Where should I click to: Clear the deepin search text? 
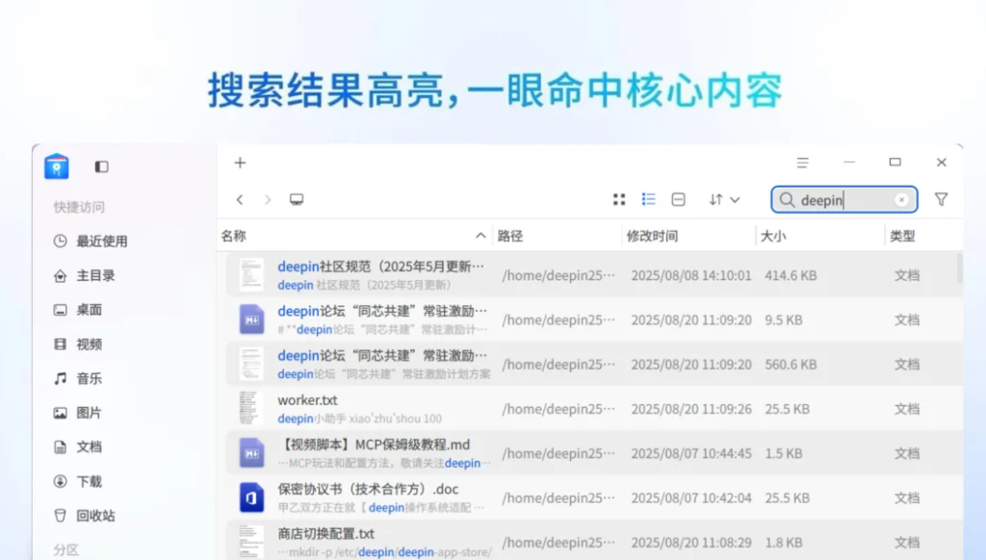tap(901, 200)
